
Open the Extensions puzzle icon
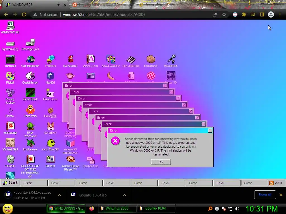pos(244,14)
